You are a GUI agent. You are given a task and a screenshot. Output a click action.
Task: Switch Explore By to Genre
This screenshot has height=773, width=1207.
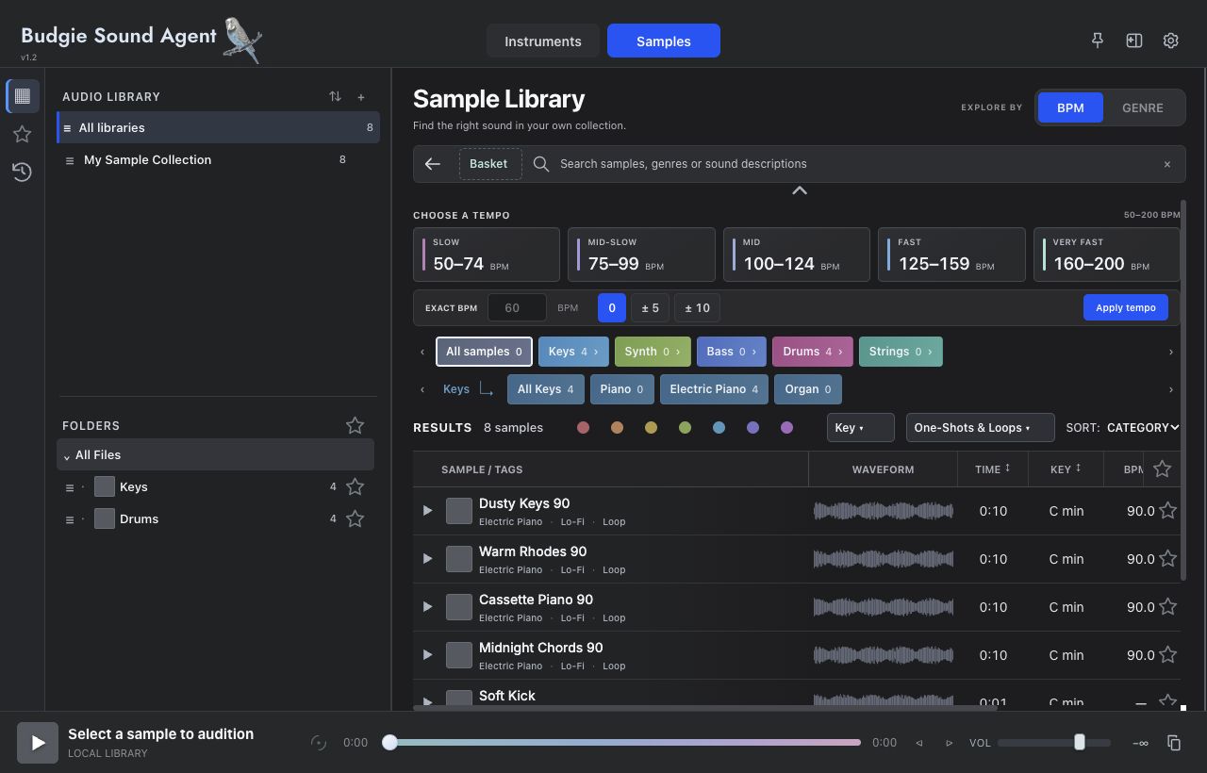click(1143, 107)
